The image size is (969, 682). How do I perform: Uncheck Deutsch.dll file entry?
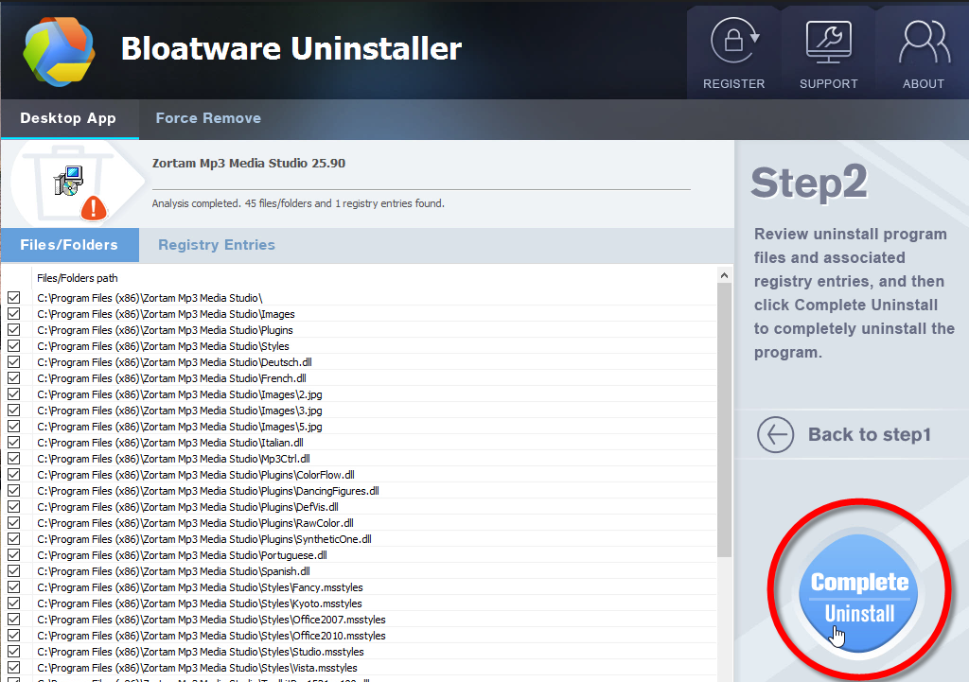pyautogui.click(x=13, y=362)
